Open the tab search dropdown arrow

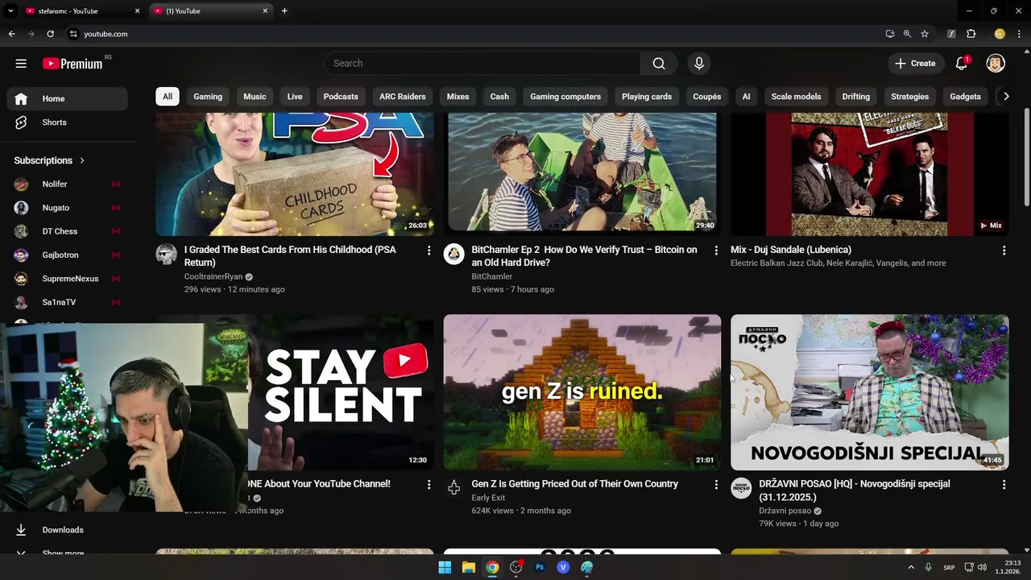(10, 11)
